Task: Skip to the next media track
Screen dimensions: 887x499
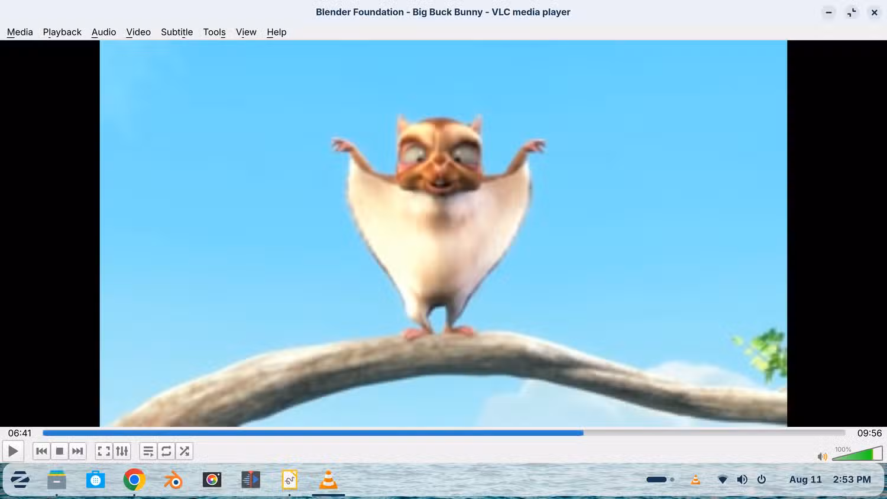Action: click(x=77, y=452)
